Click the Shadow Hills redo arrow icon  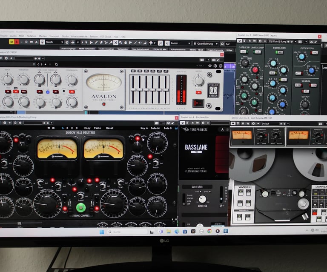point(53,128)
